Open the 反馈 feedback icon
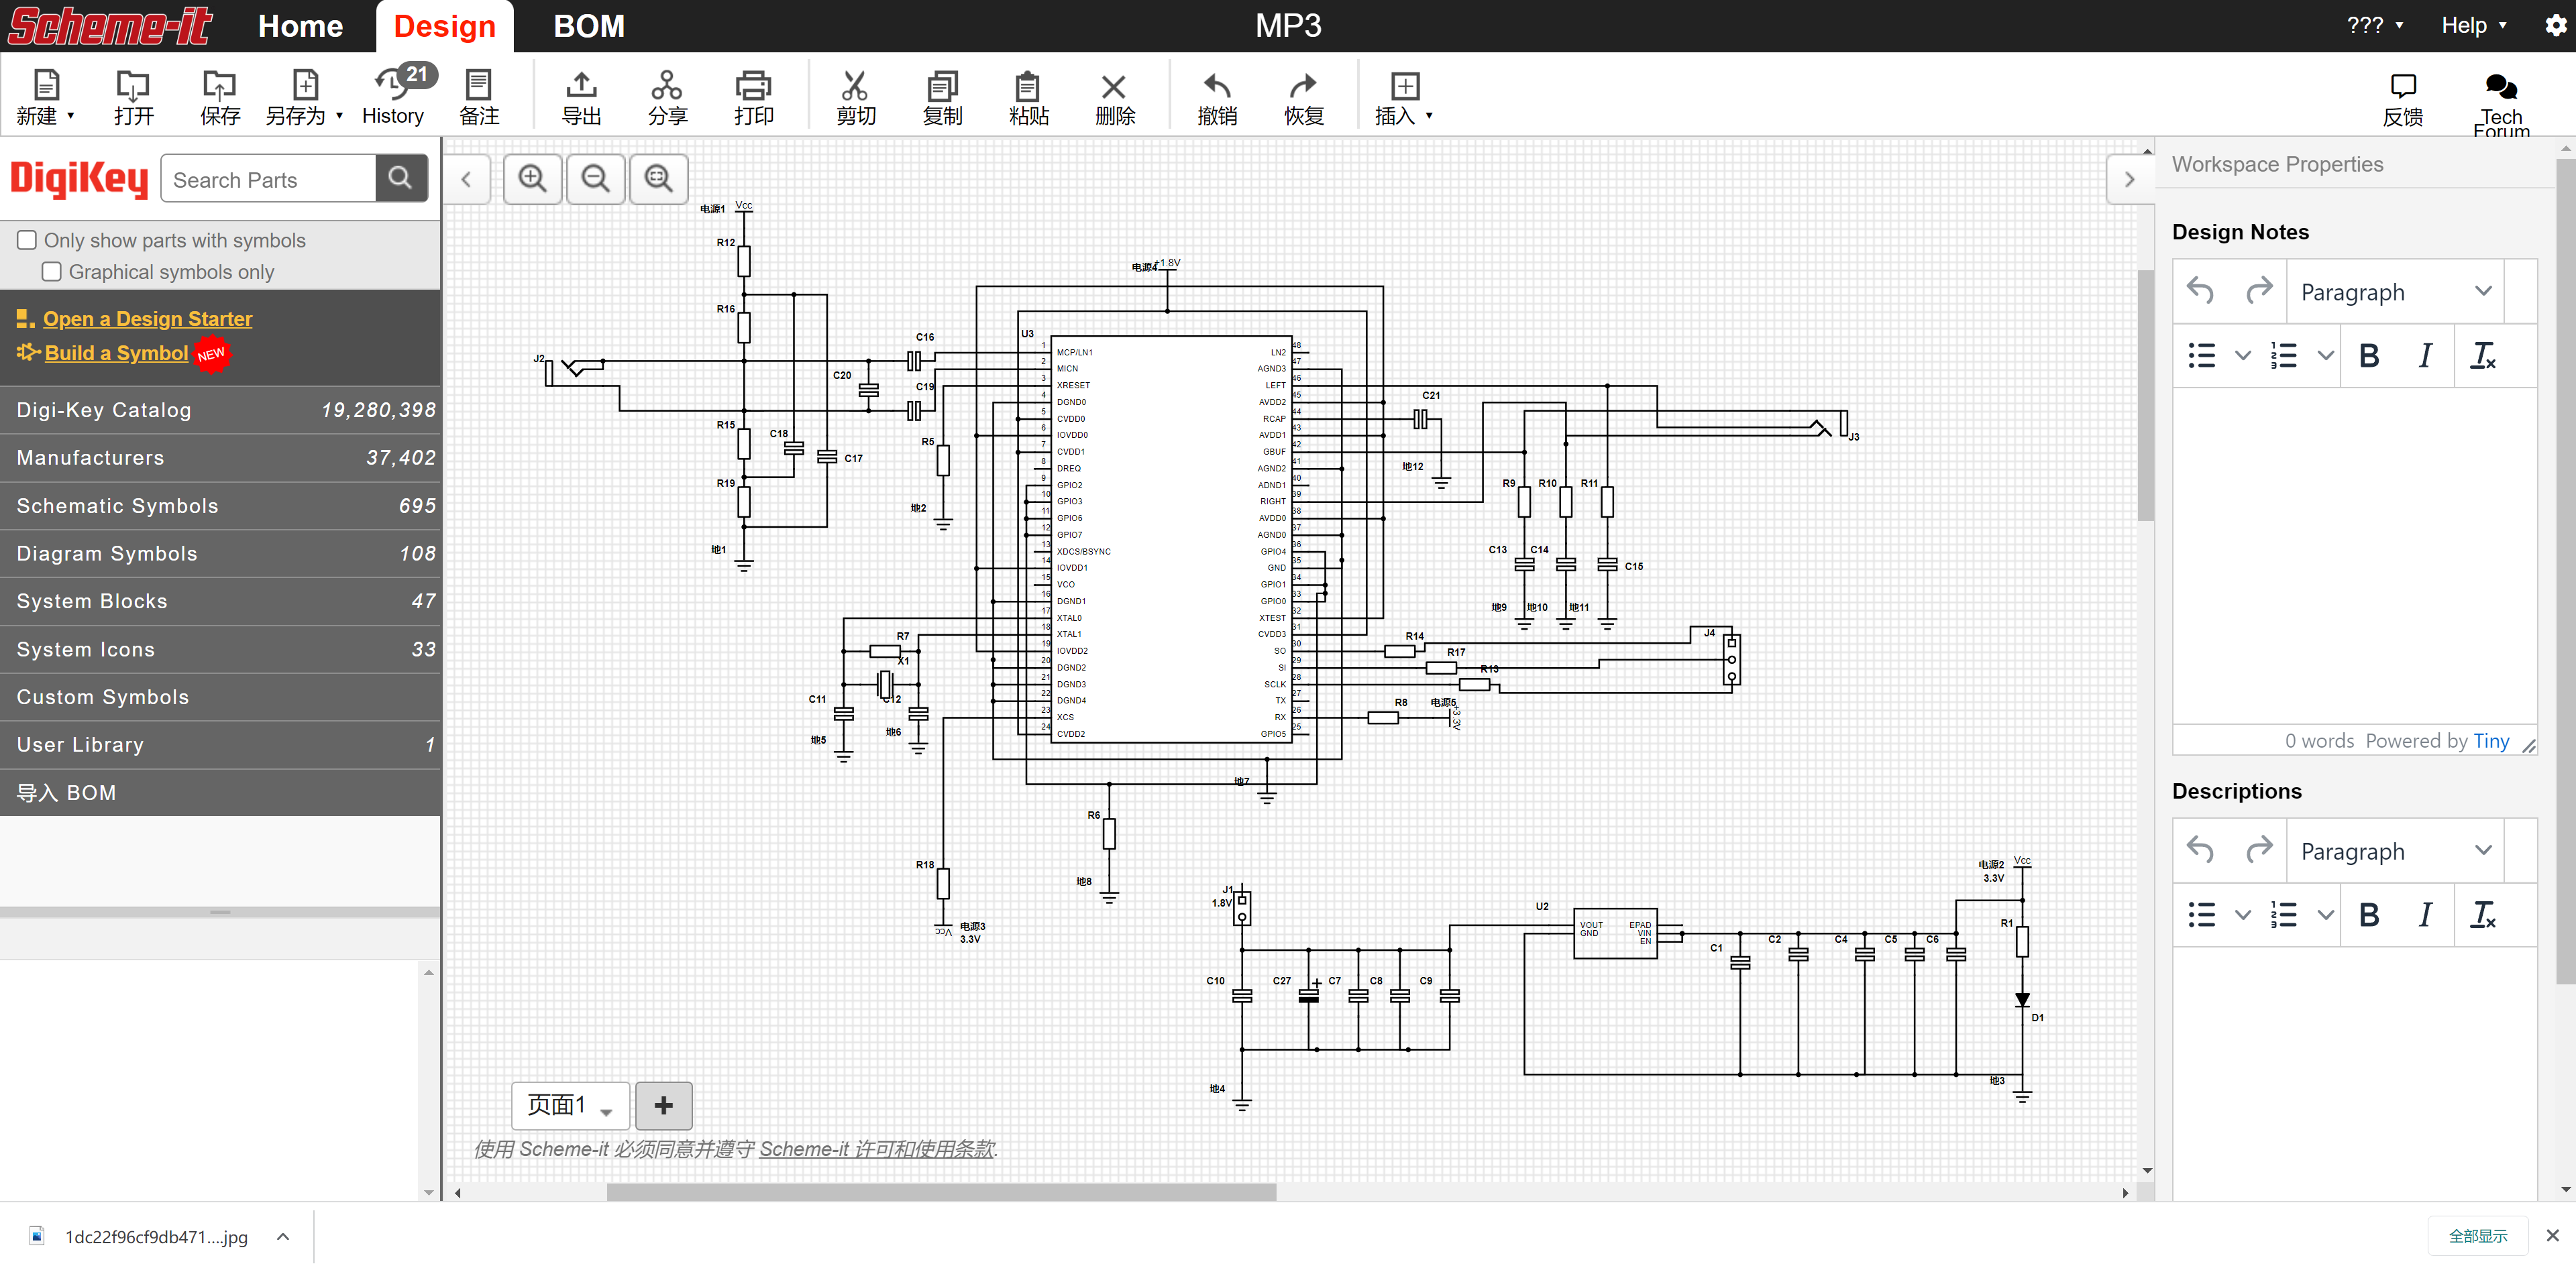Screen dimensions: 2576x1268 2403,87
